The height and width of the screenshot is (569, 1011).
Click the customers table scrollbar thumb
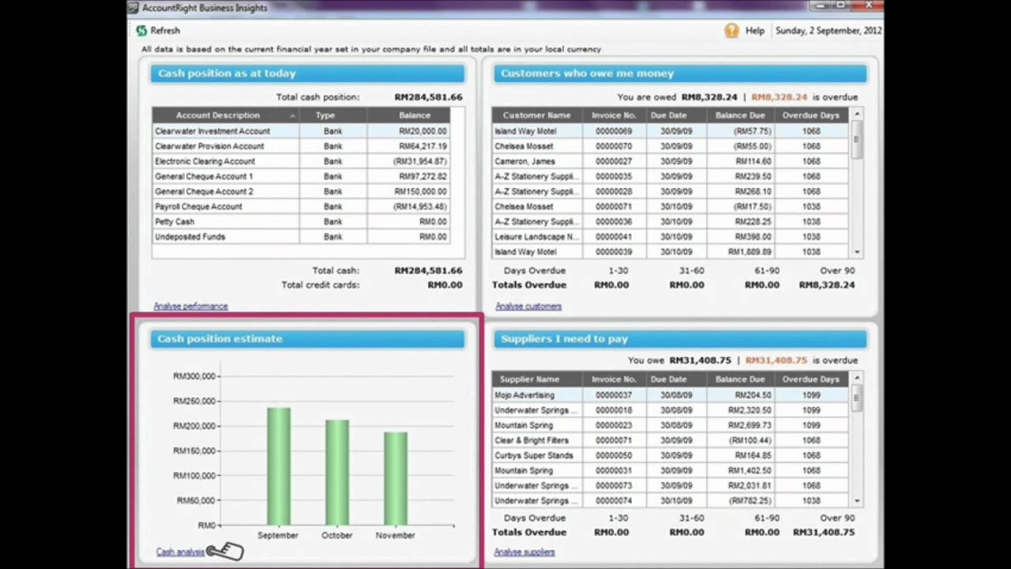[x=857, y=139]
